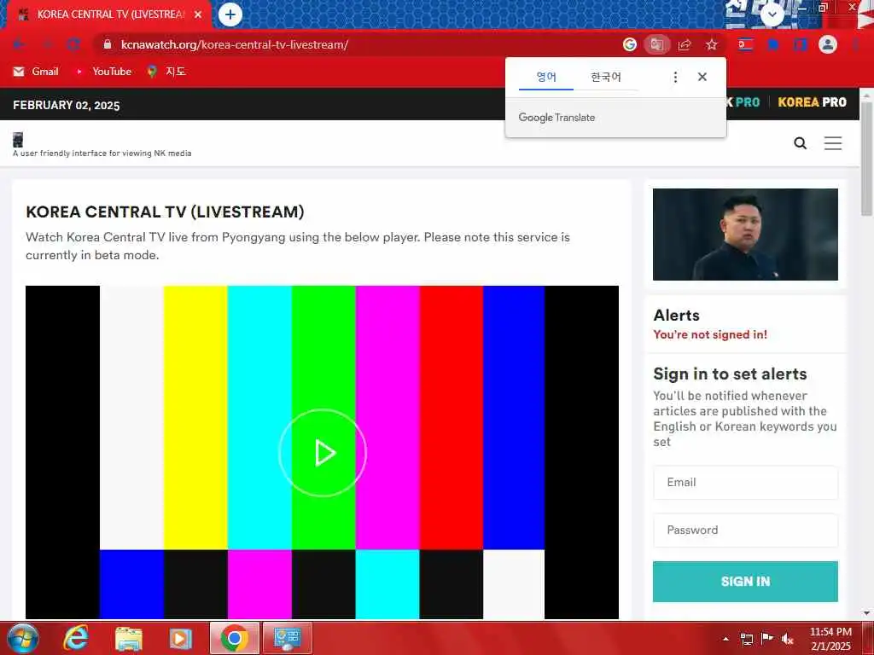
Task: Click the FEBRUARY 02, 2025 date text
Action: tap(67, 105)
